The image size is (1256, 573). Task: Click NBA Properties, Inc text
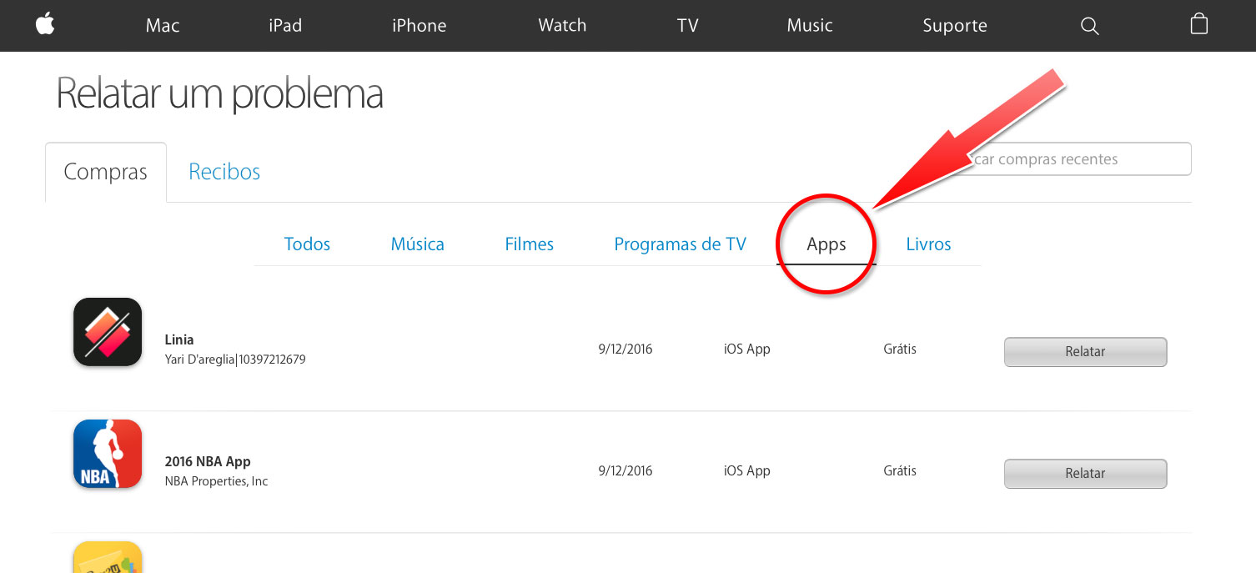[217, 481]
